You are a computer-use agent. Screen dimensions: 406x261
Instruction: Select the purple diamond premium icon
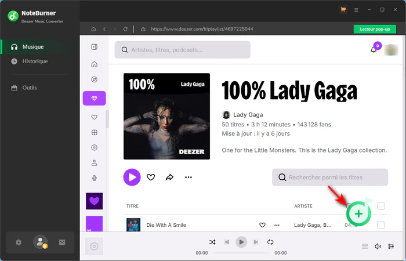coord(94,99)
